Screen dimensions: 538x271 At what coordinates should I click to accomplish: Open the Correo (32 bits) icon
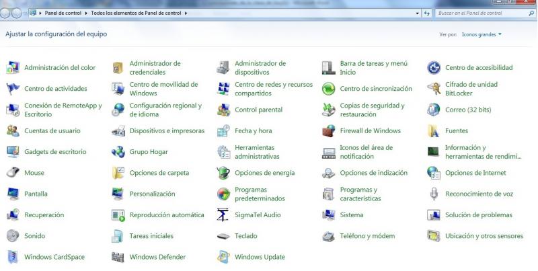[434, 110]
